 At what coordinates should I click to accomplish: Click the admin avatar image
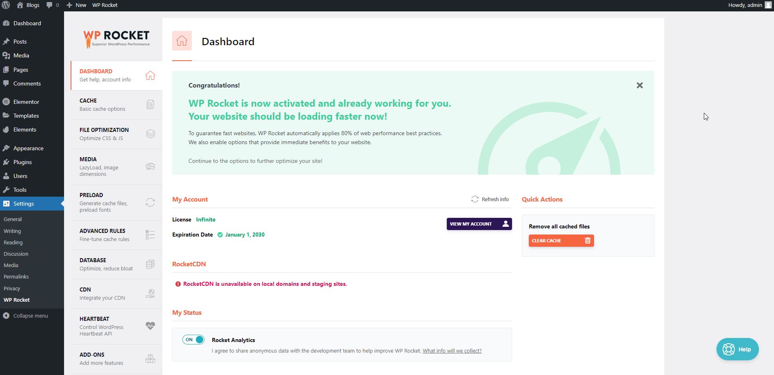[768, 5]
